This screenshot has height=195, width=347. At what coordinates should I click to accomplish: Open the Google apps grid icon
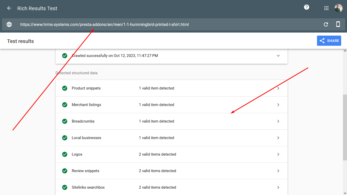coord(326,8)
